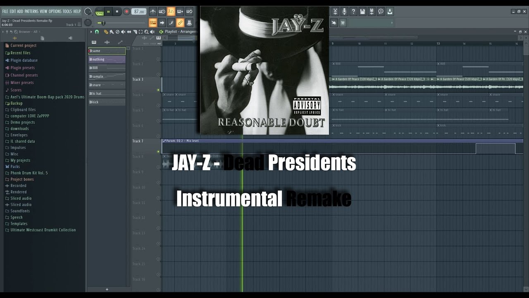Toggle loop recording in transport panel

189,12
